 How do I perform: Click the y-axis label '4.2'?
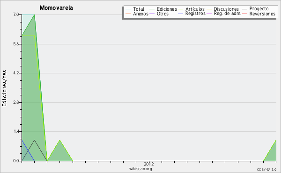tap(16, 73)
